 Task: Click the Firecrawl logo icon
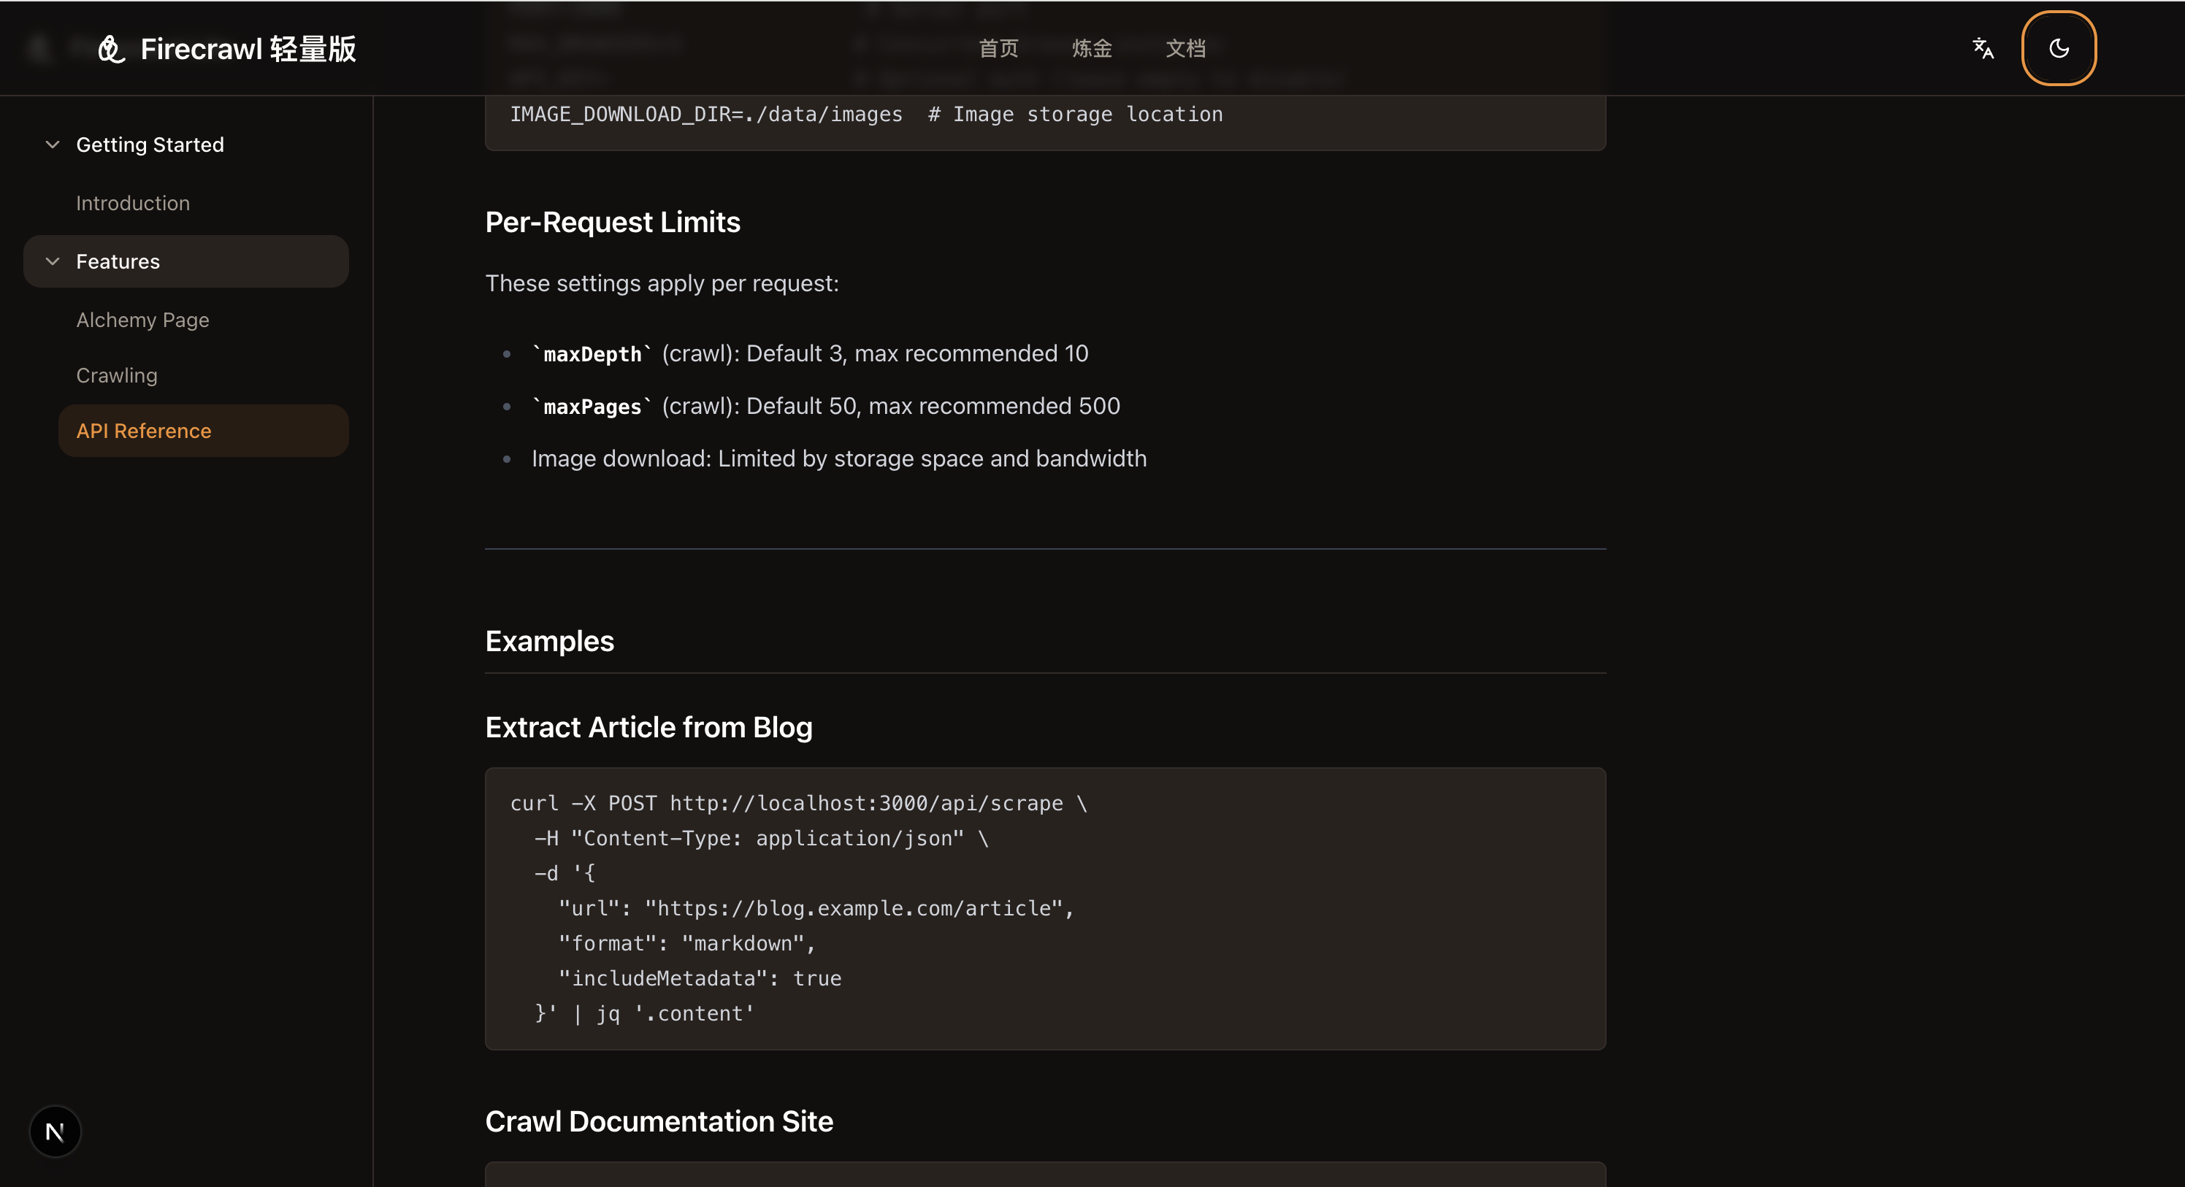pos(110,48)
